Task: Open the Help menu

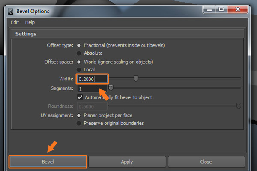Action: (30, 22)
